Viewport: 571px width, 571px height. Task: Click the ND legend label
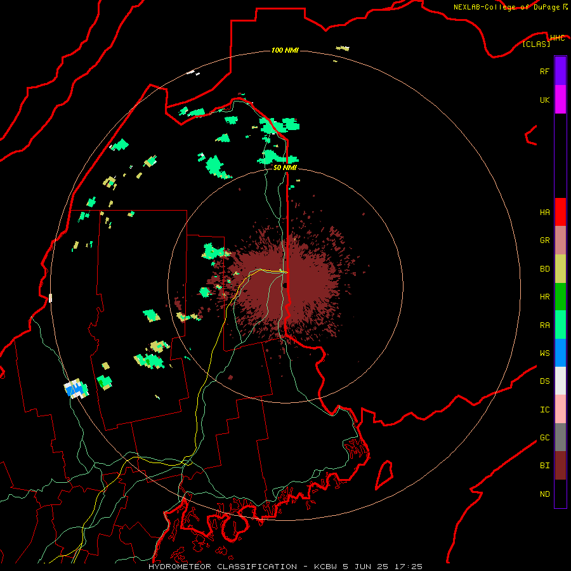(x=544, y=494)
